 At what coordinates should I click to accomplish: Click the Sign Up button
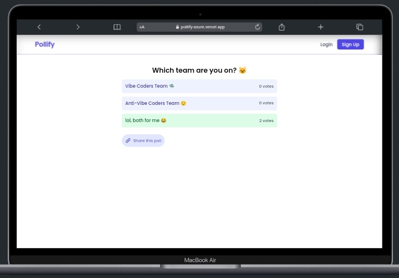[350, 44]
